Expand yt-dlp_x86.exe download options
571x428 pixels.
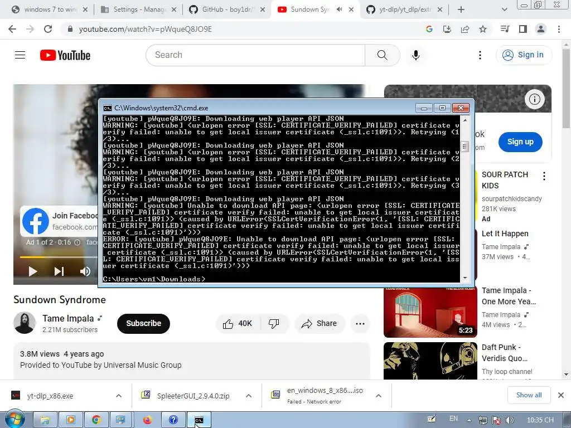(119, 396)
